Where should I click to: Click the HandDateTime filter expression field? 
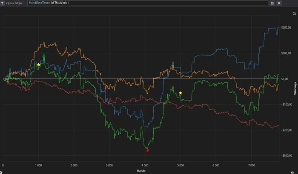tap(147, 3)
